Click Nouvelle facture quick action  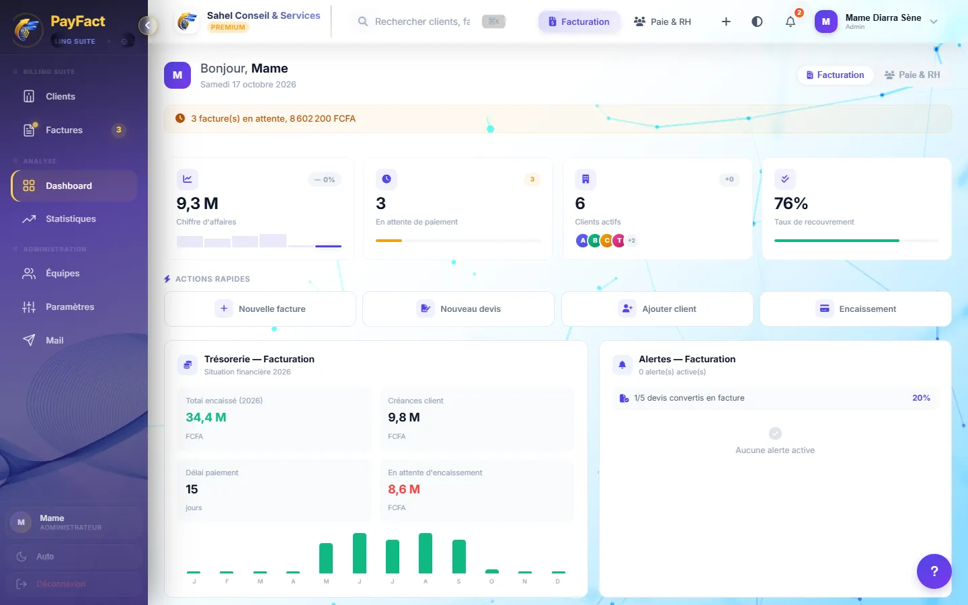(260, 309)
